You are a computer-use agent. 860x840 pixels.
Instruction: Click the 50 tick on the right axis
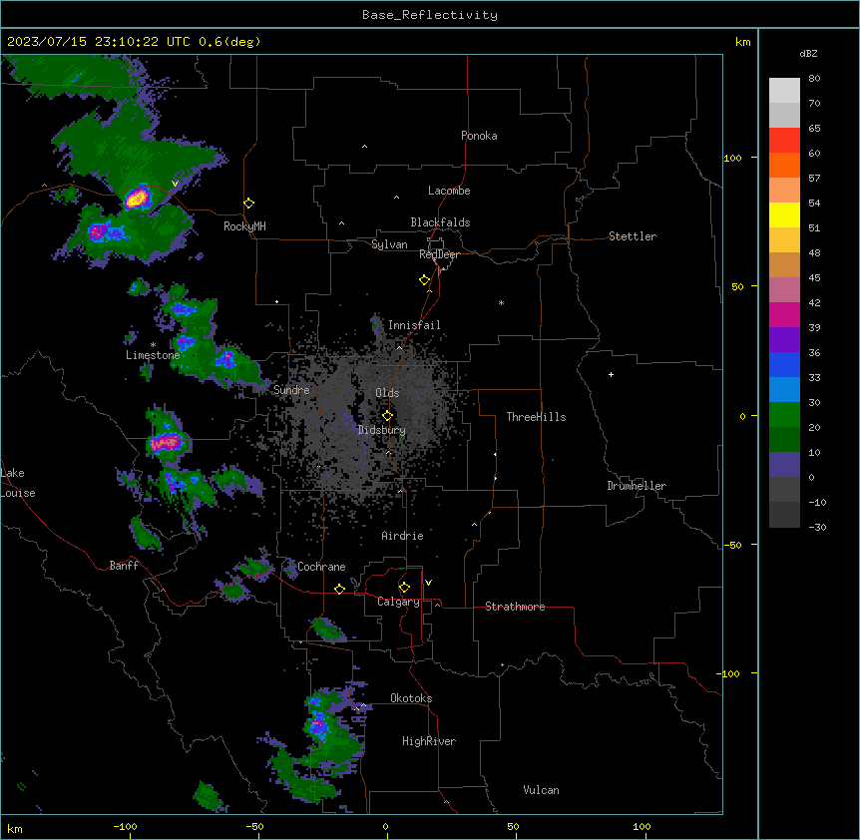point(737,286)
